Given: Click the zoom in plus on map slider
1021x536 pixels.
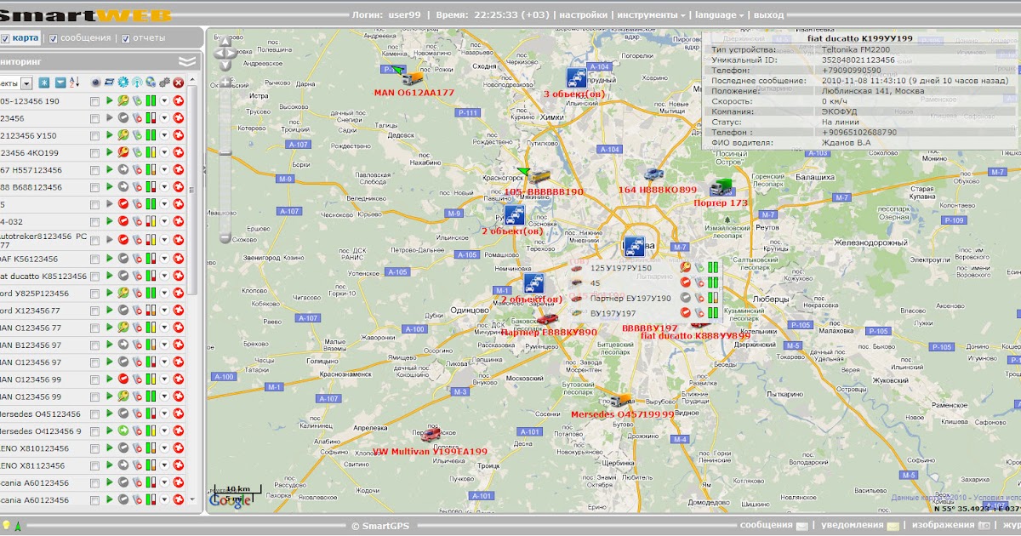Looking at the screenshot, I should point(225,83).
